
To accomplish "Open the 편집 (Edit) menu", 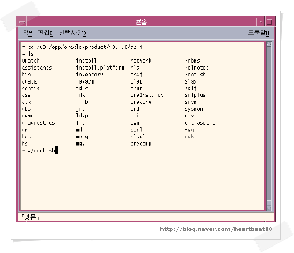I will click(45, 33).
